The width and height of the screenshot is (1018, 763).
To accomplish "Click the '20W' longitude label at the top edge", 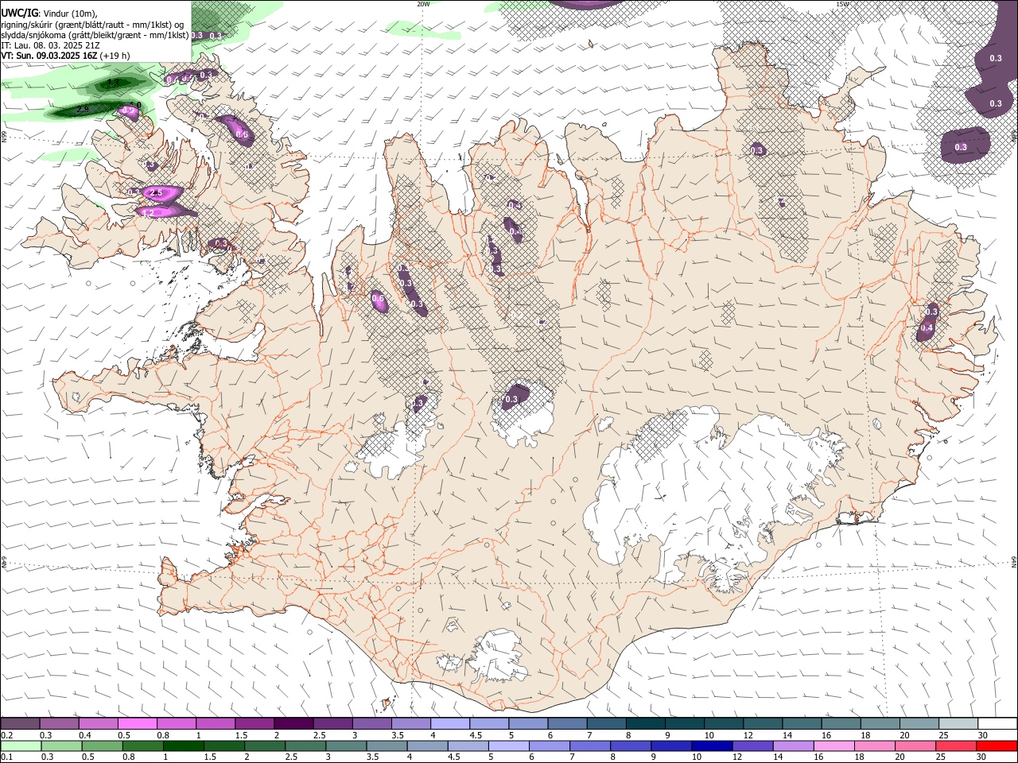I will (423, 4).
